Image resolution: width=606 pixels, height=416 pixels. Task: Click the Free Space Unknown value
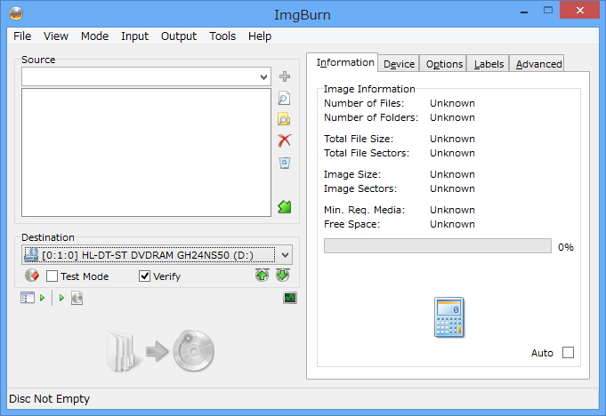[452, 224]
